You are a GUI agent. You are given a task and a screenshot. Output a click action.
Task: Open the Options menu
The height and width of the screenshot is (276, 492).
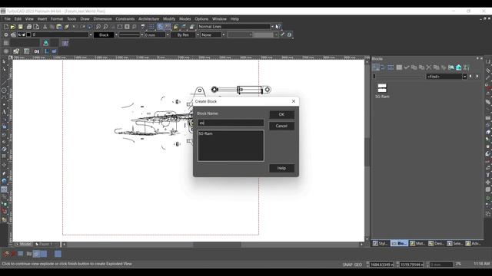(x=201, y=19)
